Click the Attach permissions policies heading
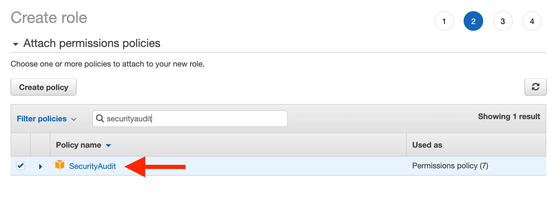558x203 pixels. pyautogui.click(x=92, y=43)
